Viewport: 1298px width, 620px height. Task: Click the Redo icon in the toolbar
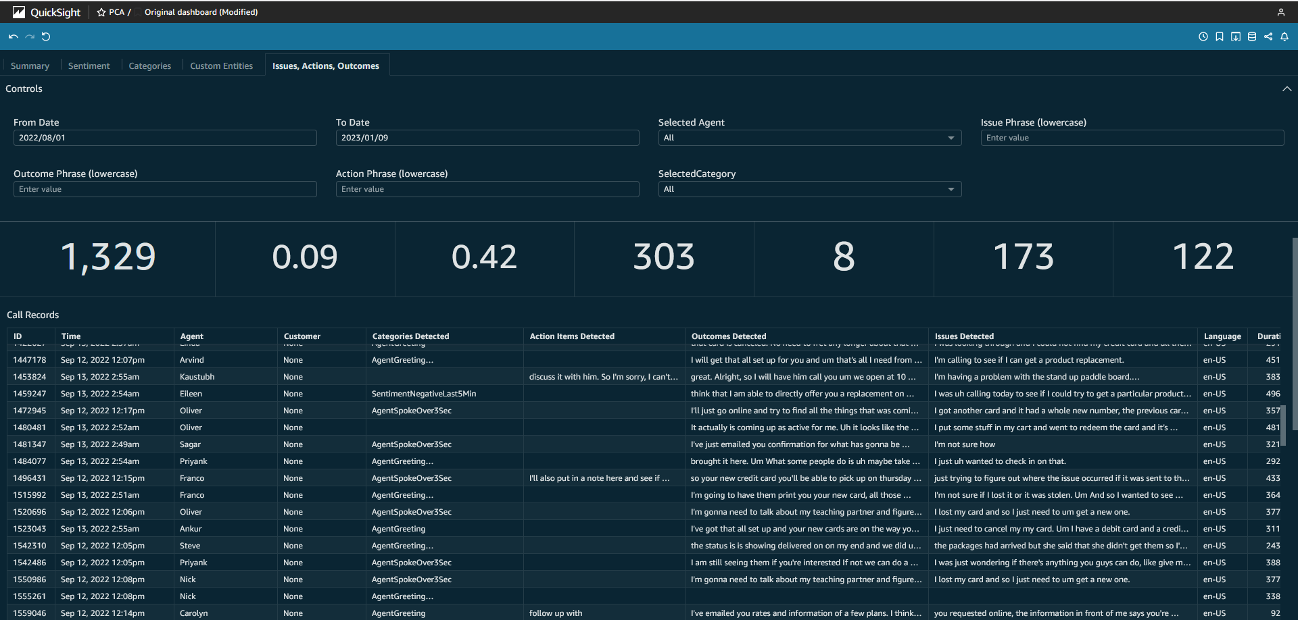(x=30, y=36)
